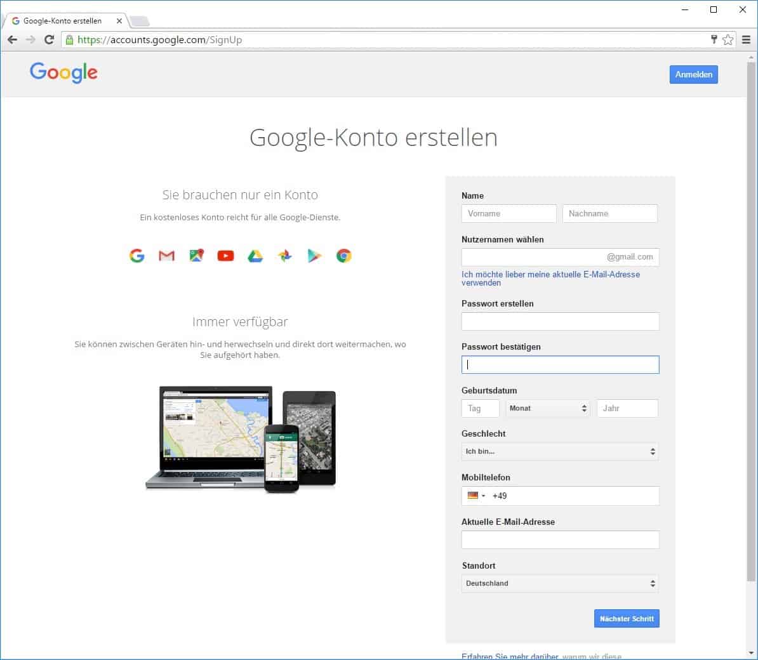This screenshot has height=660, width=758.
Task: Open the Monat dropdown
Action: [x=548, y=408]
